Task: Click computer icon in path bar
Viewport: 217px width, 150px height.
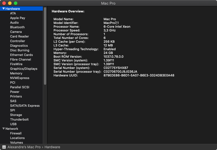Action: pyautogui.click(x=4, y=147)
